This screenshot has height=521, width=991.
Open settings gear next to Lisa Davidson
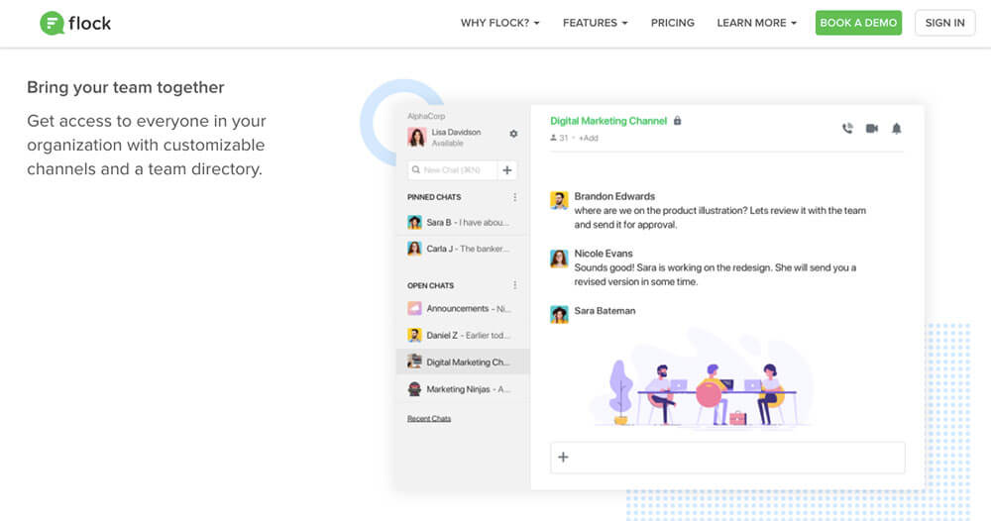point(513,134)
